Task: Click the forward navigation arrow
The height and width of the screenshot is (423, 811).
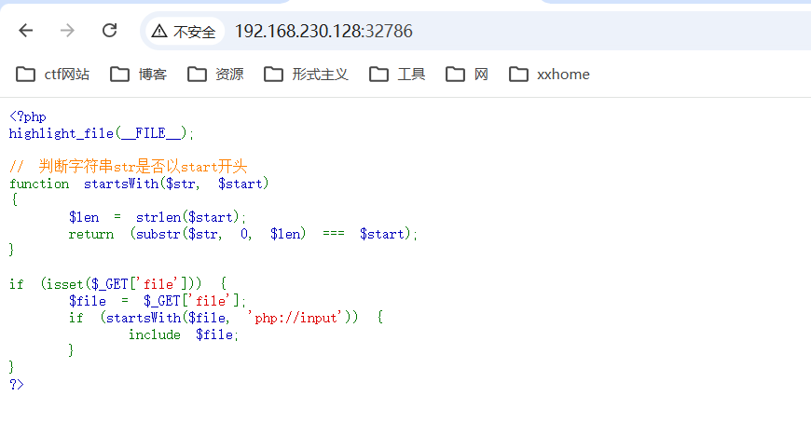Action: (x=67, y=31)
